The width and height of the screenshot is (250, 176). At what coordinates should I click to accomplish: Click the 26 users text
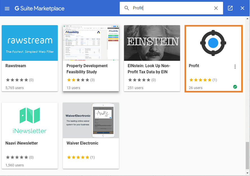tap(196, 88)
